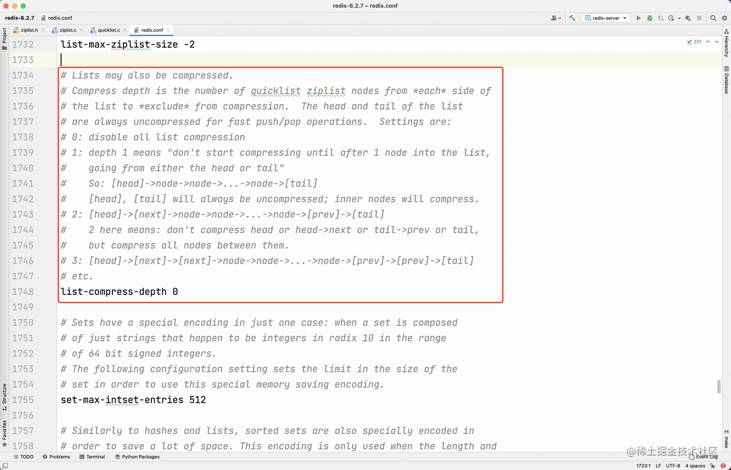Image resolution: width=731 pixels, height=470 pixels.
Task: Change the UTF-8 file encoding
Action: click(x=673, y=466)
